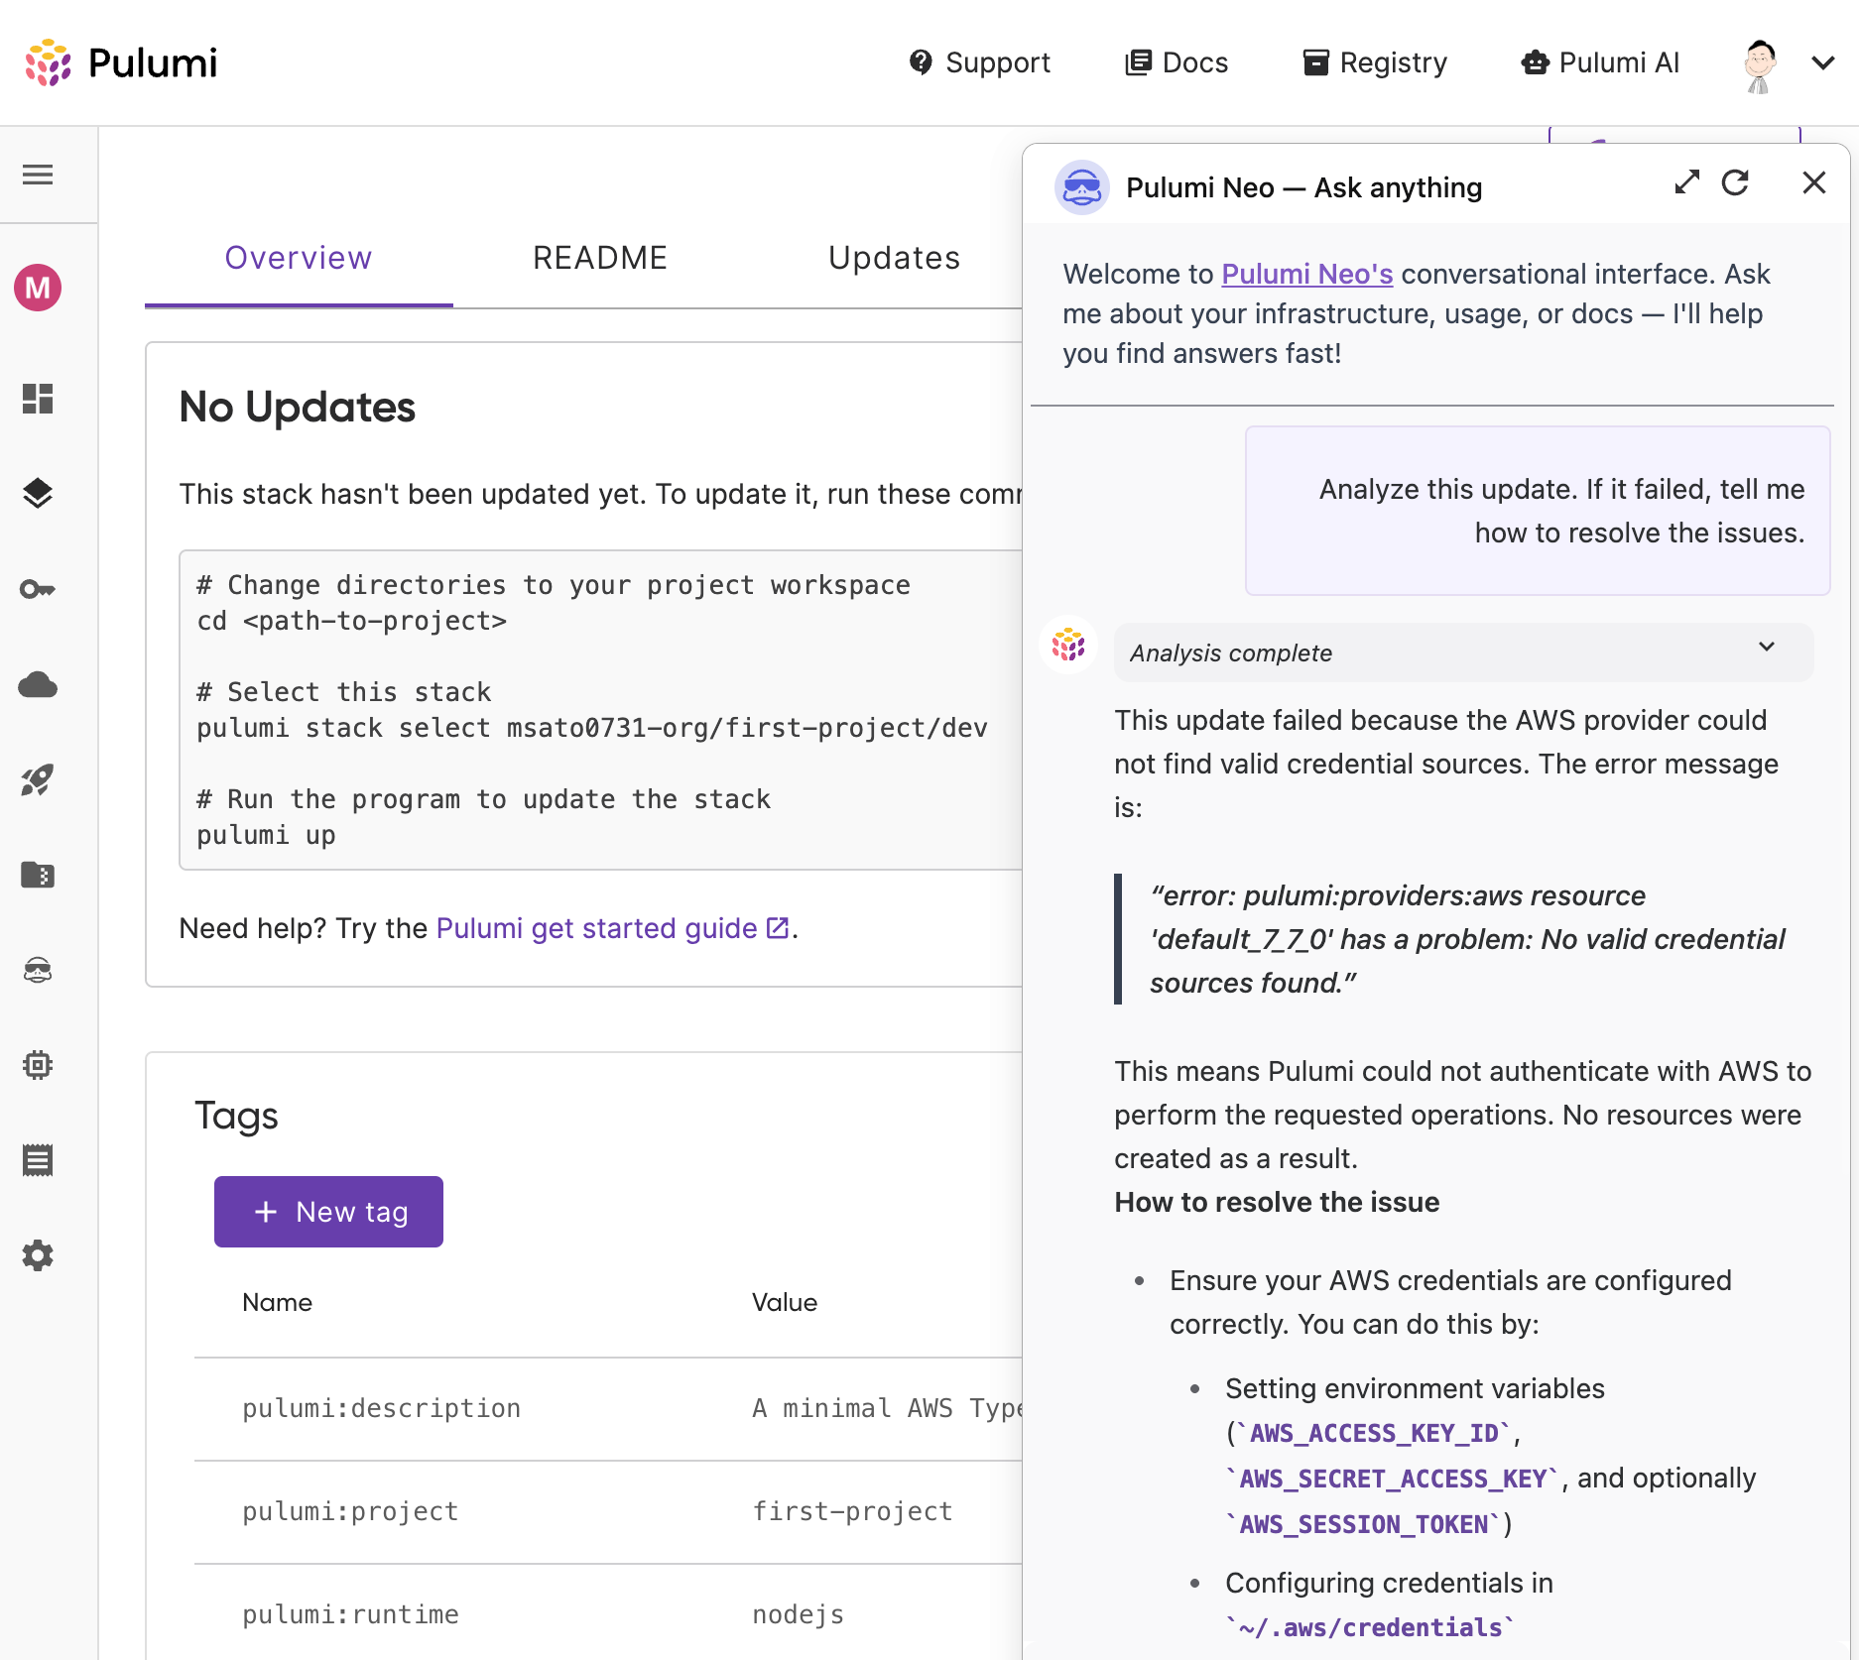Open Support in top navigation
This screenshot has height=1660, width=1859.
pyautogui.click(x=979, y=62)
